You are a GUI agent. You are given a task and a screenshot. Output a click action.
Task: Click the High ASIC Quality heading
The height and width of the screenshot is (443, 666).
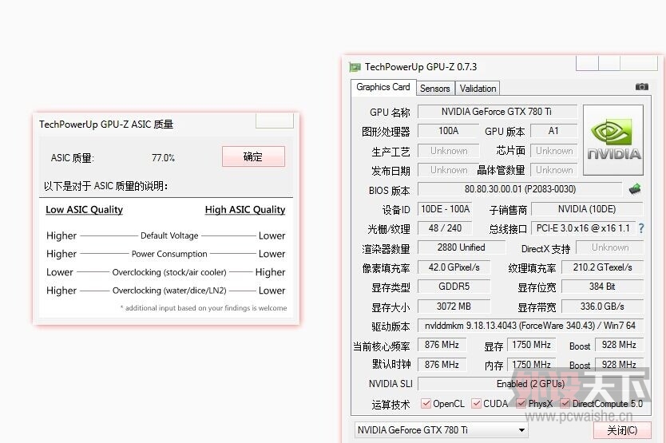click(245, 210)
